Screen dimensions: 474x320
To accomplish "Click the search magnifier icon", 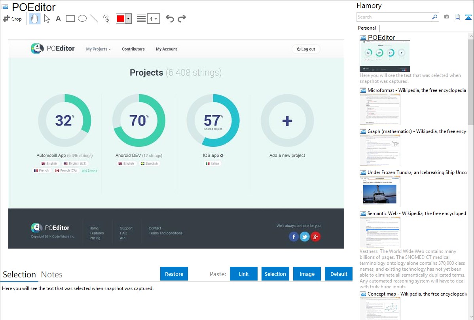I will [x=435, y=17].
